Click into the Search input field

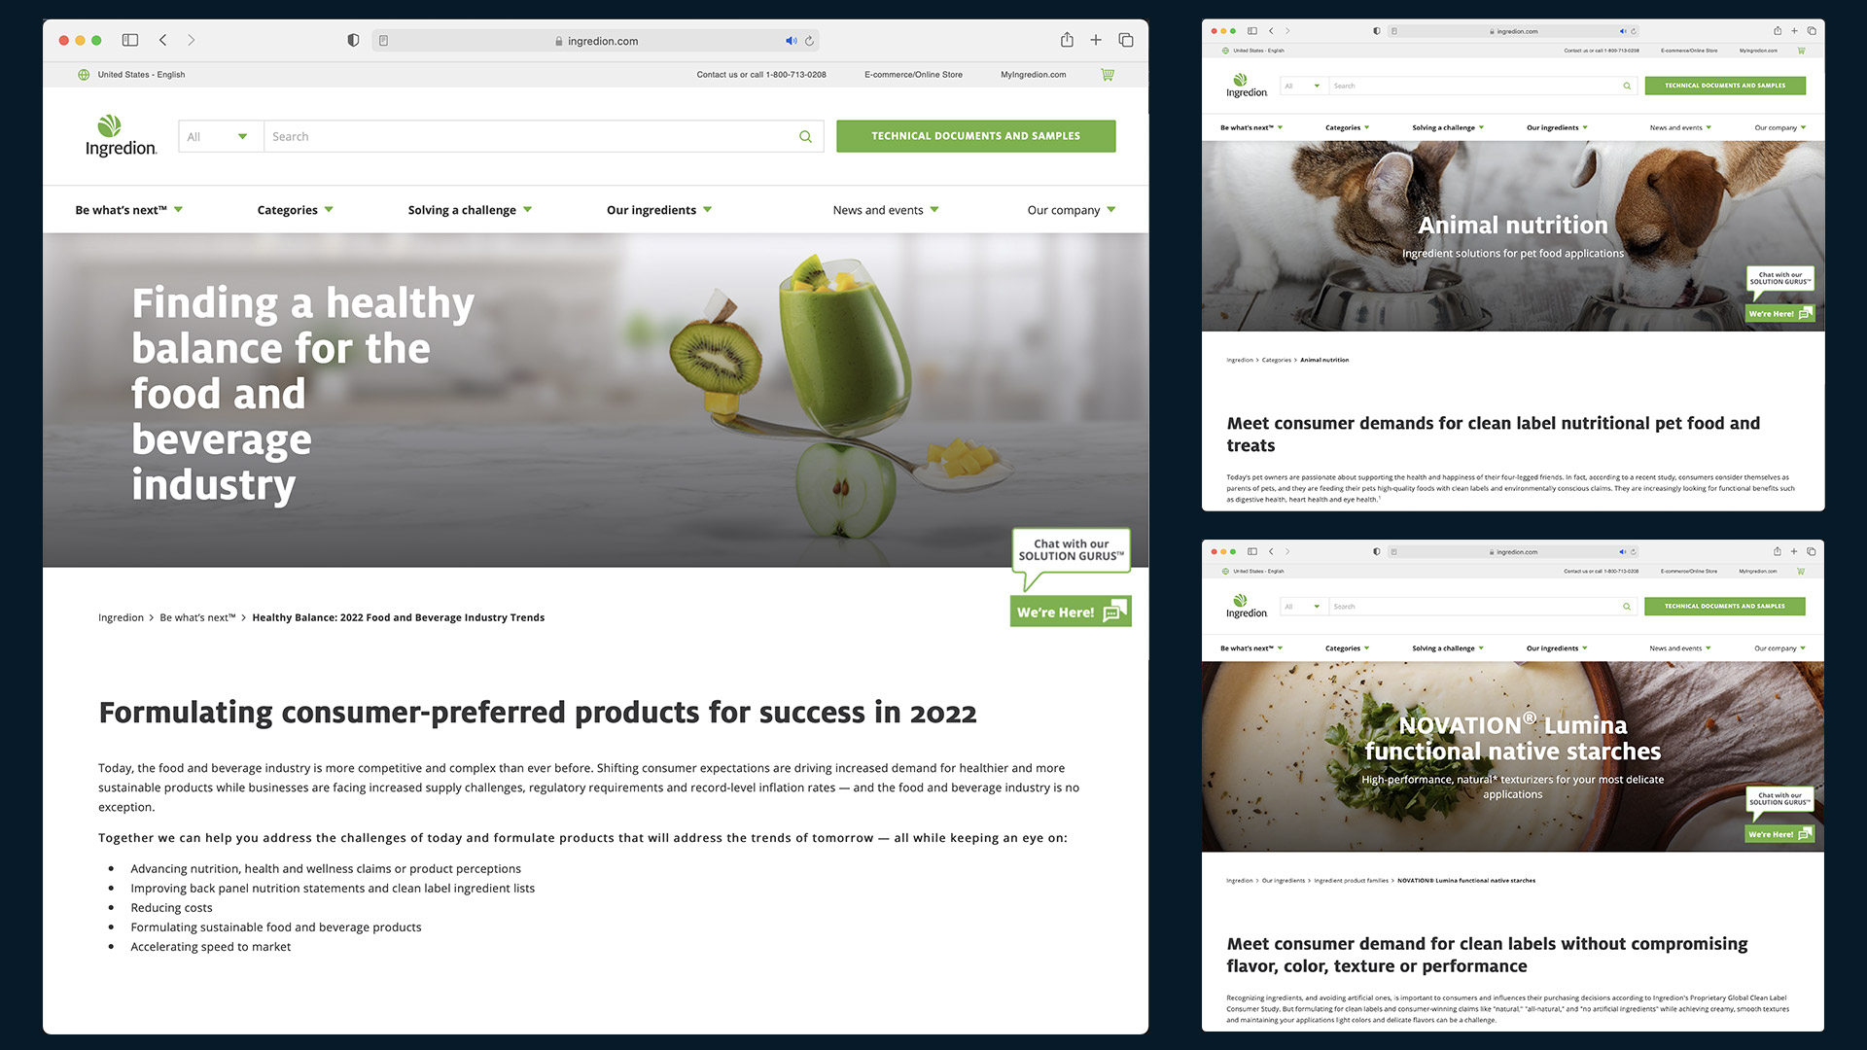530,136
